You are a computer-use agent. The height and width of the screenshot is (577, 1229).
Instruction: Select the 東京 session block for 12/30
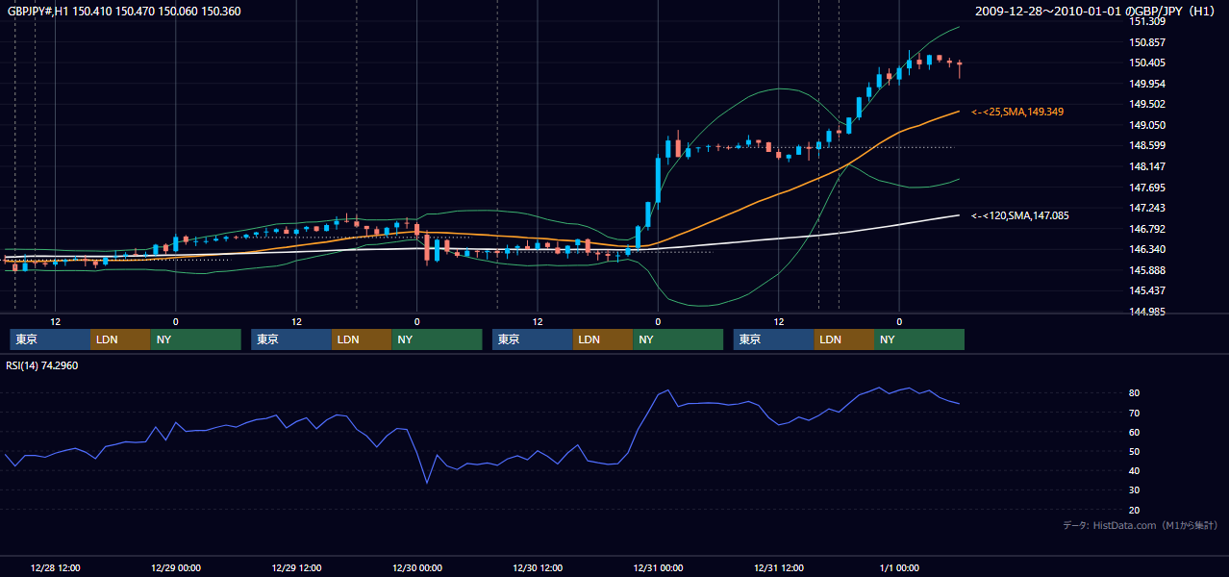[x=533, y=339]
